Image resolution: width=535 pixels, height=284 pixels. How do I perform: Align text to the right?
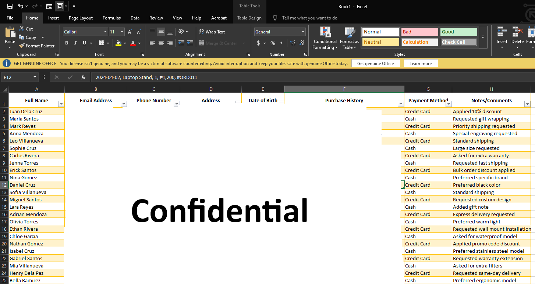point(170,43)
